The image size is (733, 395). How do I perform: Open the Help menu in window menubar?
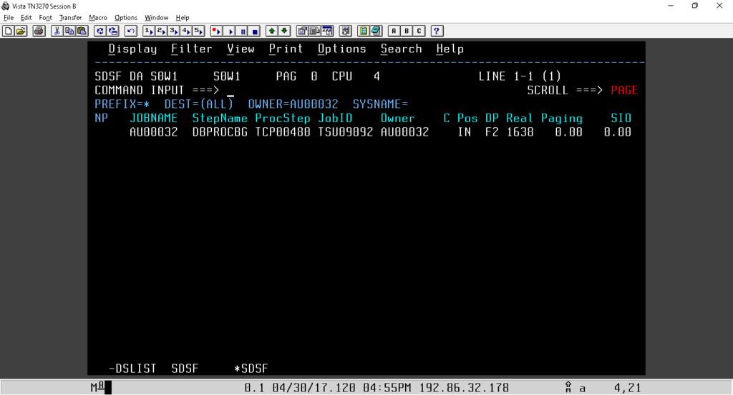183,18
